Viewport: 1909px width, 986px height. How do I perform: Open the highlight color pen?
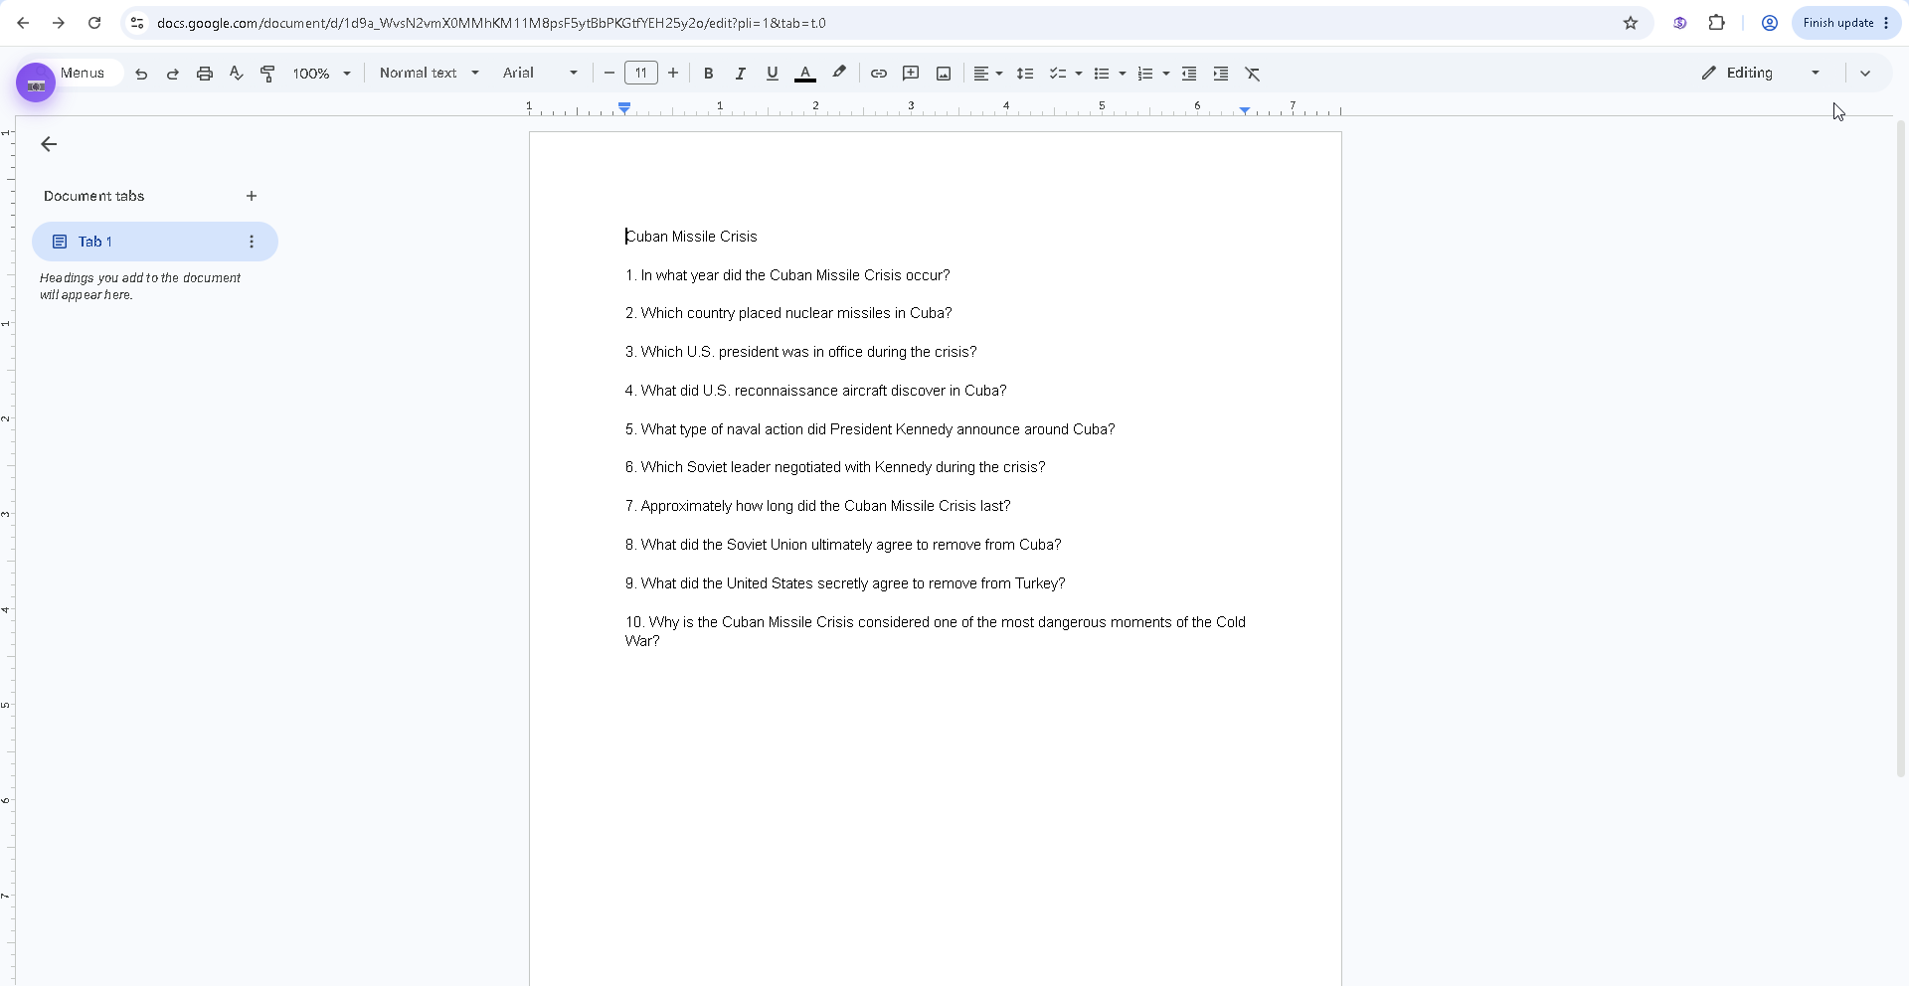click(839, 74)
